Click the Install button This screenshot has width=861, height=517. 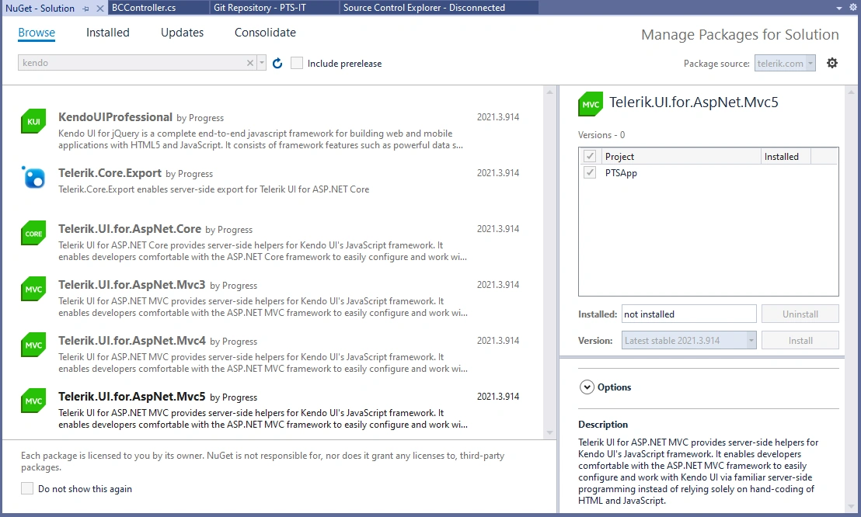800,340
